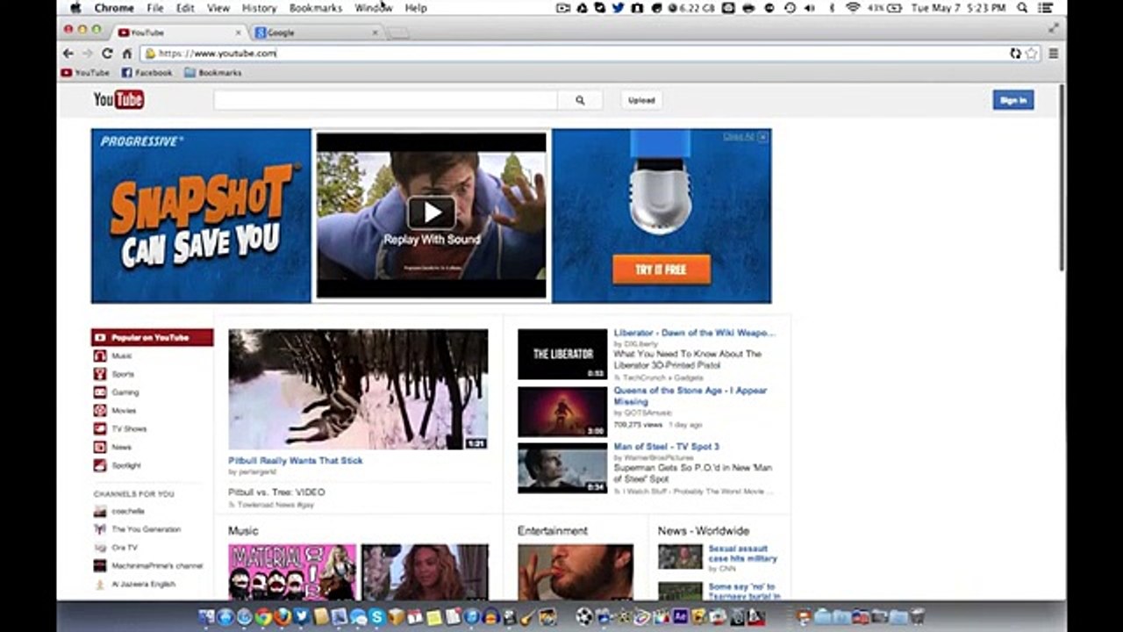Launch Chrome from the Dock
The image size is (1123, 632).
[x=263, y=617]
